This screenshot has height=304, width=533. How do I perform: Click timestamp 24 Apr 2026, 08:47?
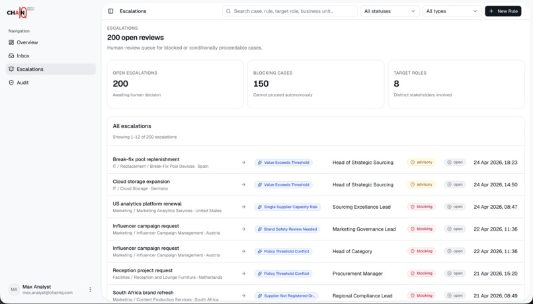(x=495, y=207)
